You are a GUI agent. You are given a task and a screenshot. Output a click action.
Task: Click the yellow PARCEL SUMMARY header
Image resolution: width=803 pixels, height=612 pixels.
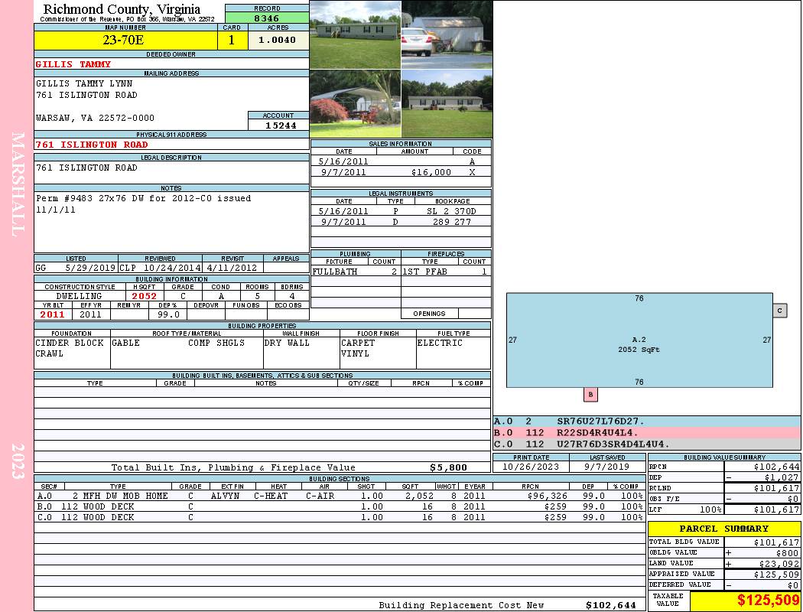tap(723, 529)
